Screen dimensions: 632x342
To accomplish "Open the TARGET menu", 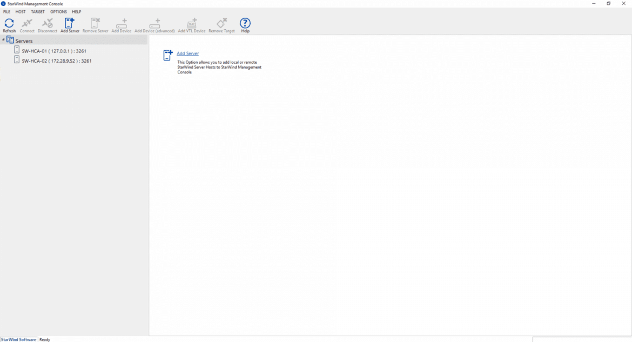I will (38, 12).
